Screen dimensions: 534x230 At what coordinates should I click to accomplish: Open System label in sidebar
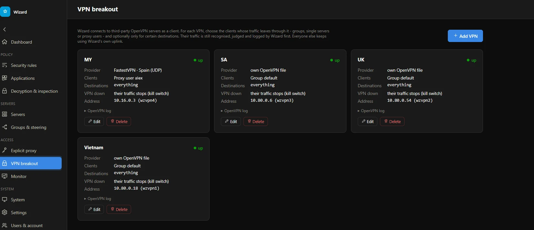coord(18,200)
